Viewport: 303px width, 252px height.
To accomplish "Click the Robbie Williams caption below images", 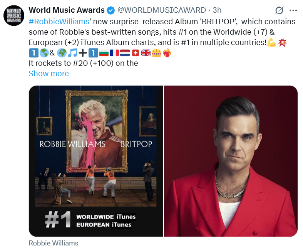I will point(54,243).
